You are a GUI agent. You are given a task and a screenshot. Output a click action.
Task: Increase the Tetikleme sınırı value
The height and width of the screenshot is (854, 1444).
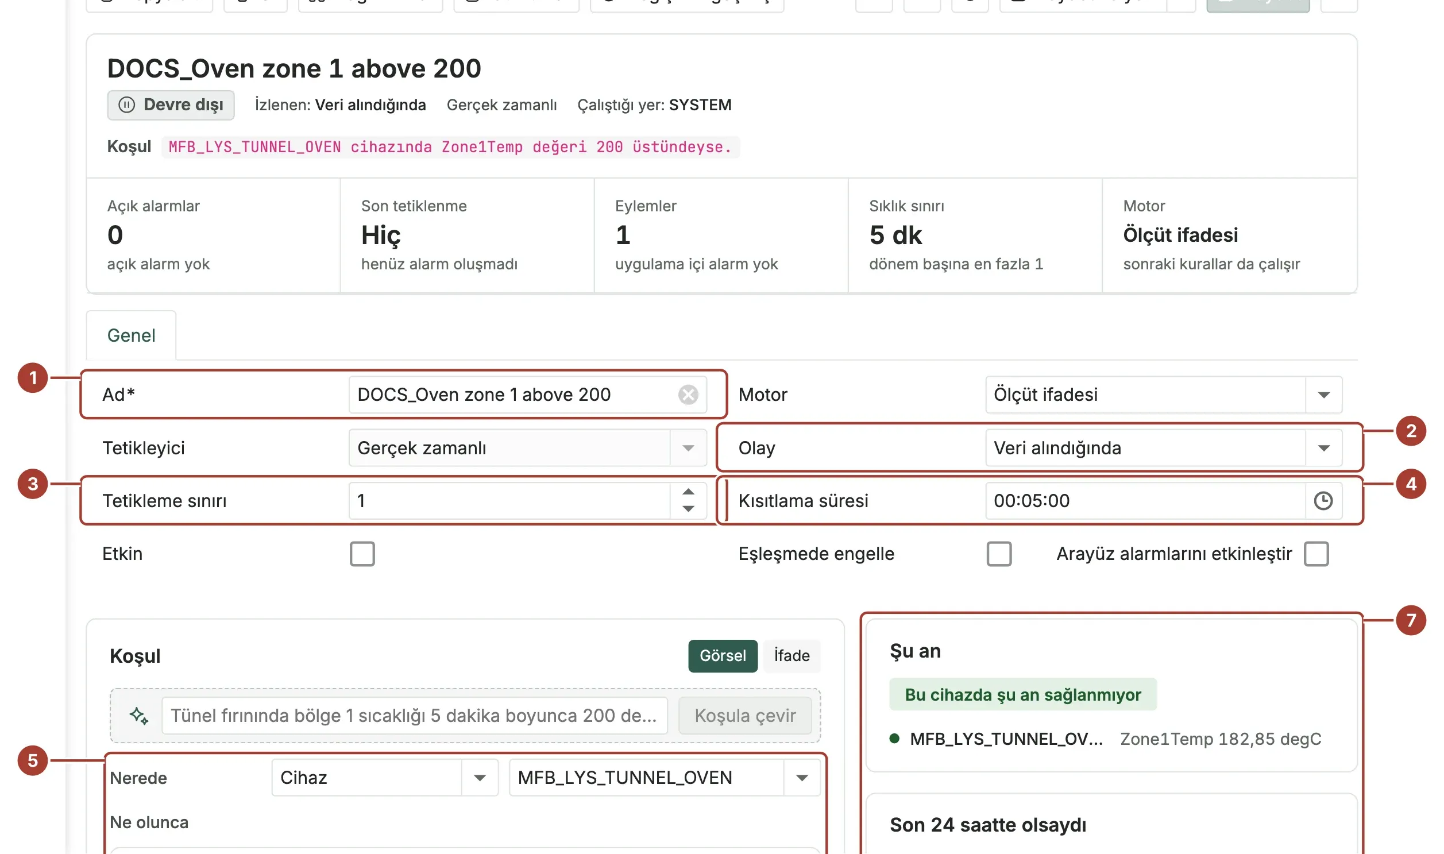(x=688, y=492)
